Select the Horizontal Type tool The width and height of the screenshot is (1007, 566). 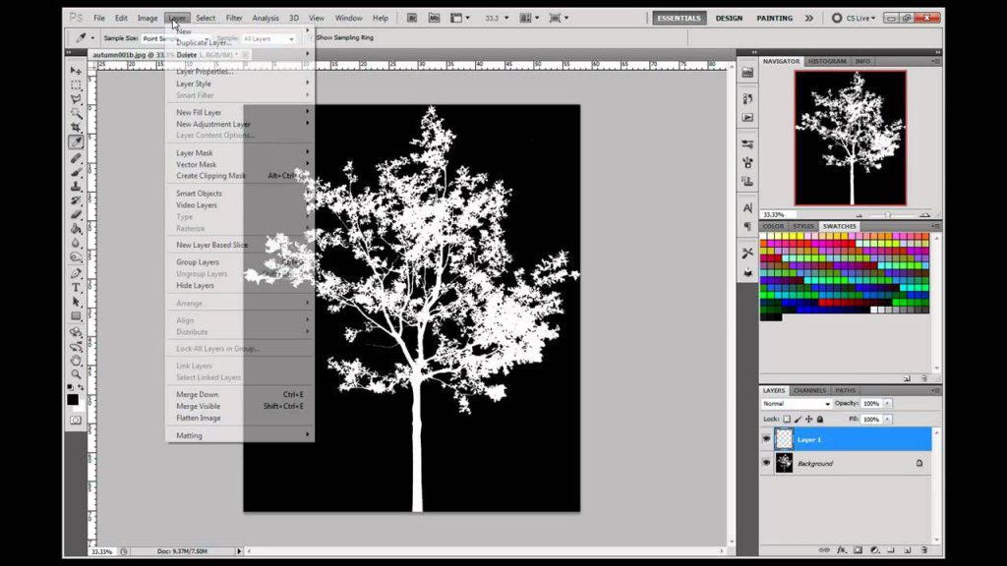[x=76, y=288]
